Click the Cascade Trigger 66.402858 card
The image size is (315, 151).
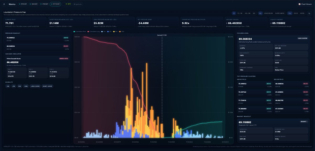[246, 22]
